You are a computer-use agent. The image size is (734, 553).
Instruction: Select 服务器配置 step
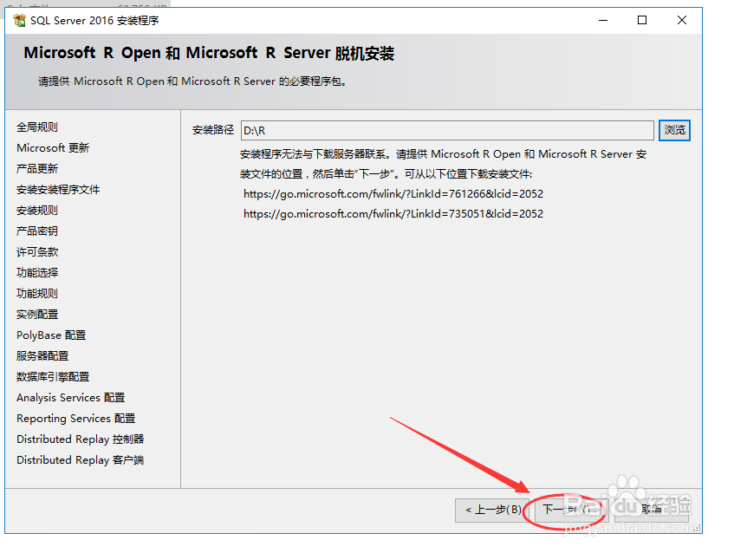42,356
